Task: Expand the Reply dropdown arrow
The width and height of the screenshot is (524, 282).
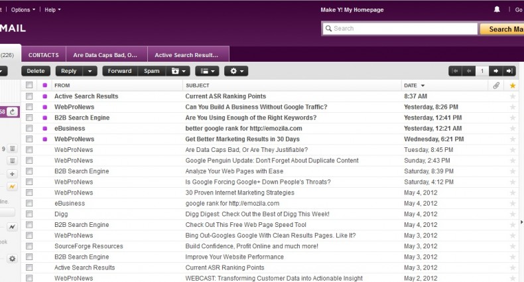Action: 90,71
